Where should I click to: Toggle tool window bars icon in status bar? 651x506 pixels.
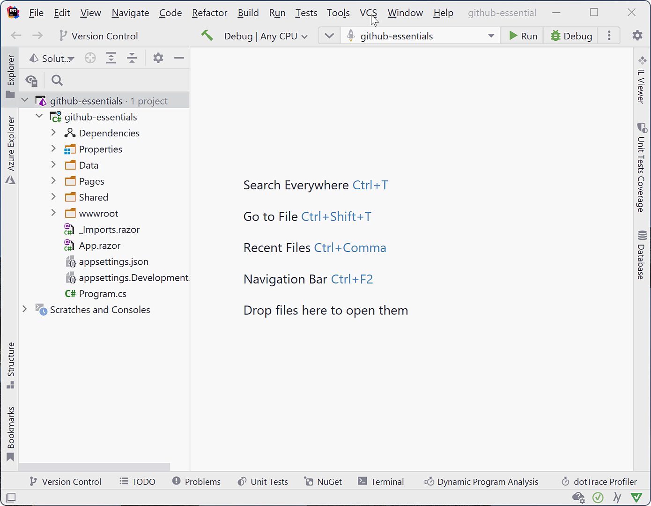pyautogui.click(x=11, y=497)
